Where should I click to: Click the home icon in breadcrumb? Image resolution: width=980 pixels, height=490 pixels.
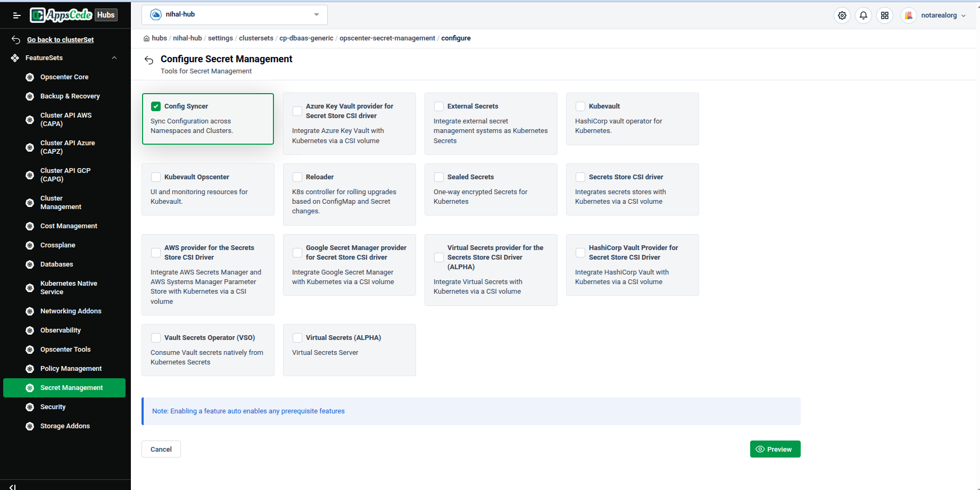click(146, 38)
